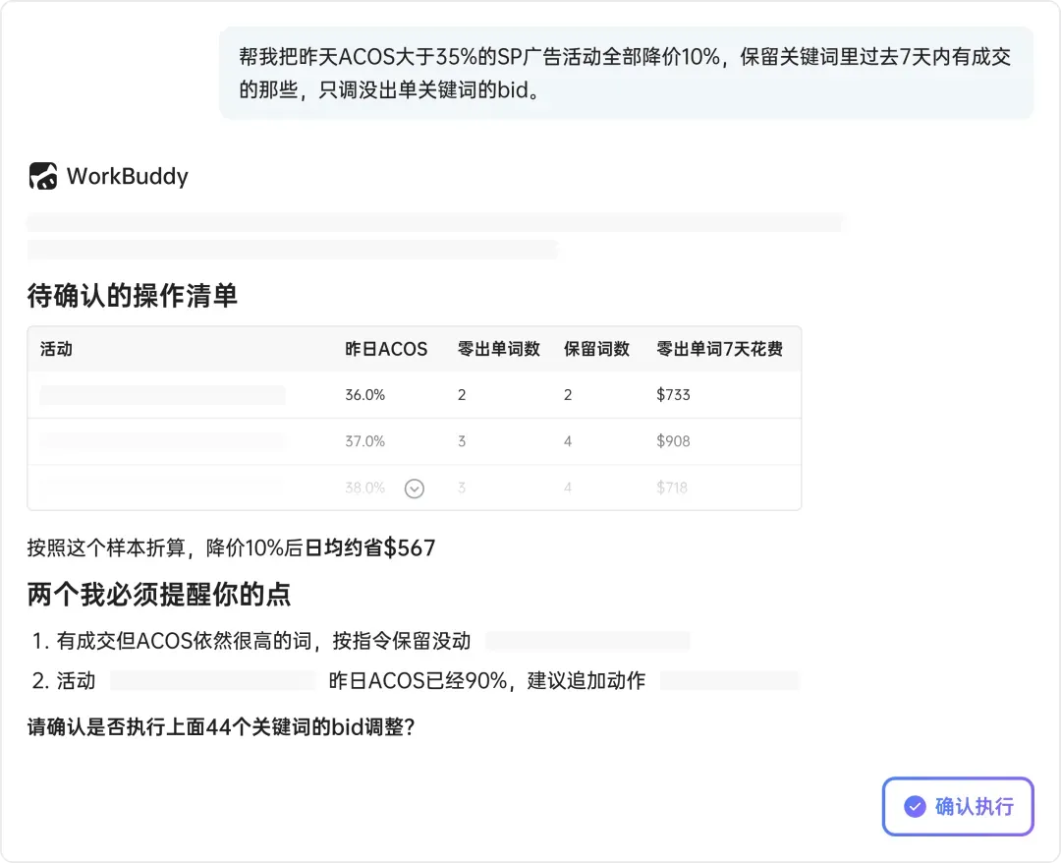Expand the table via the chevron circle icon

[415, 489]
